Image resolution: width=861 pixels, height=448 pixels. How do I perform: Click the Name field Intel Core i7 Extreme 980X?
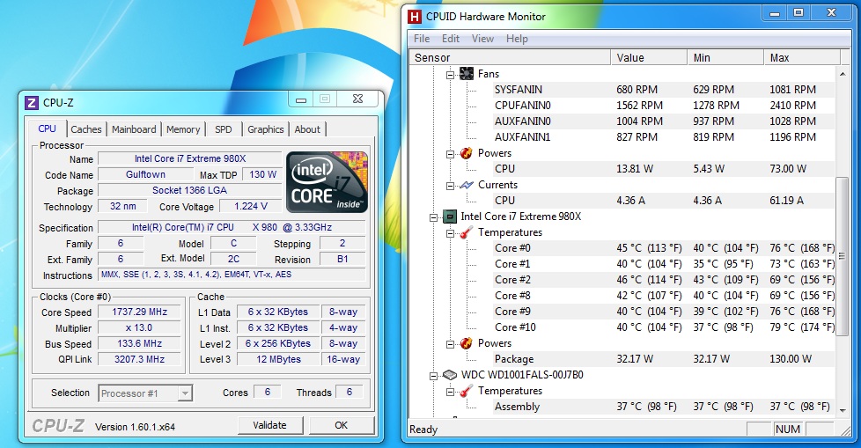pos(190,158)
